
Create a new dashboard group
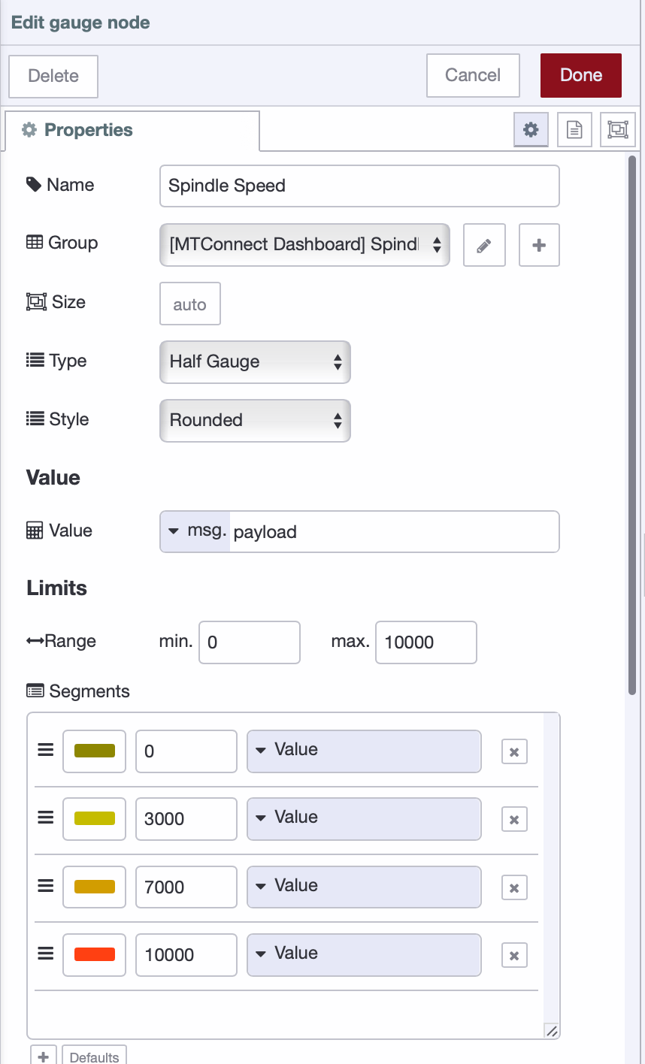539,245
